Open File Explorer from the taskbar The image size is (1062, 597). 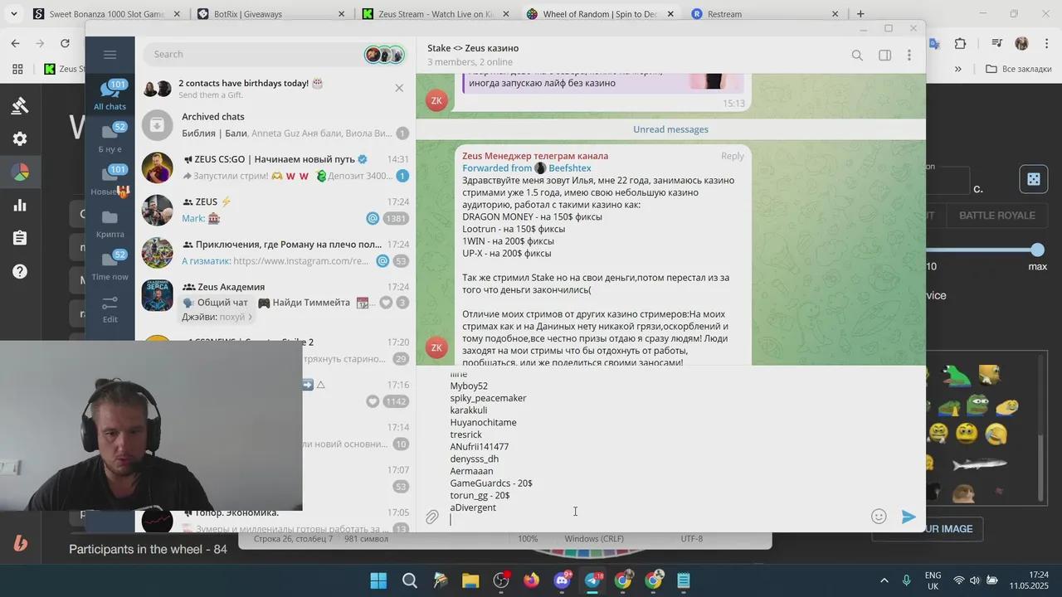click(x=470, y=580)
